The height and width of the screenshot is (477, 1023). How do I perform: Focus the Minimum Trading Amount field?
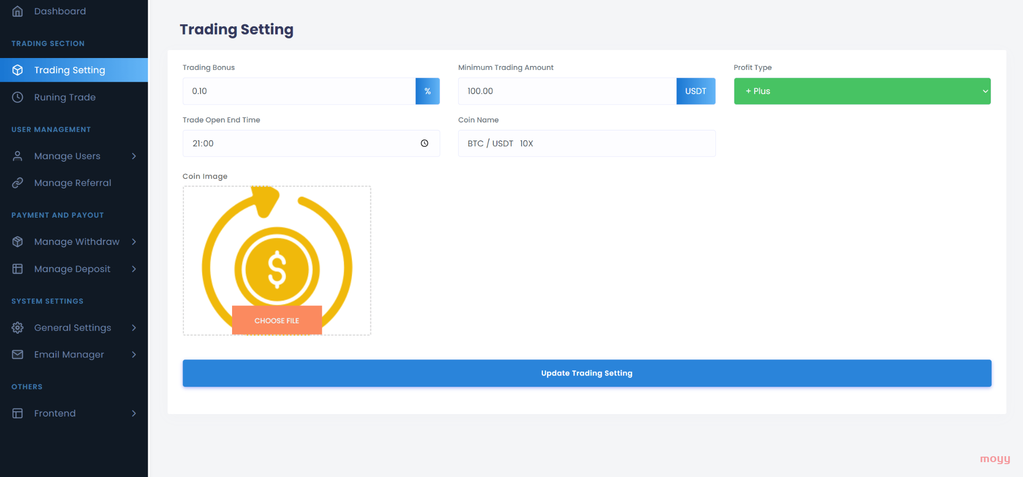(x=567, y=91)
